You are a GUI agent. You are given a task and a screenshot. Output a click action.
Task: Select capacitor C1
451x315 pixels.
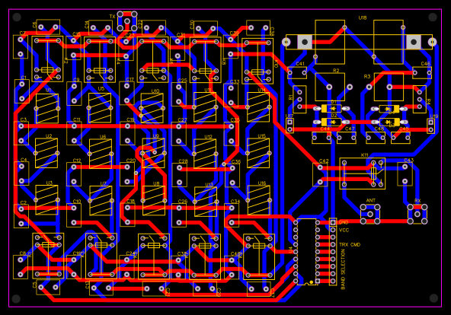pyautogui.click(x=22, y=91)
